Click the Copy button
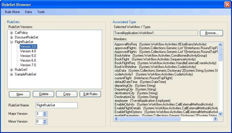The image size is (232, 133). tap(67, 94)
